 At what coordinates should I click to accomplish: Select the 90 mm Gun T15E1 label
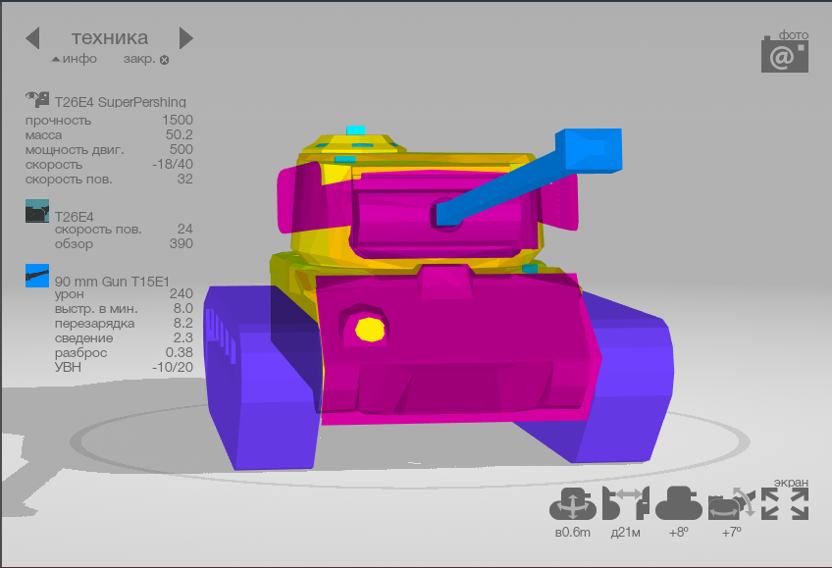tap(112, 281)
